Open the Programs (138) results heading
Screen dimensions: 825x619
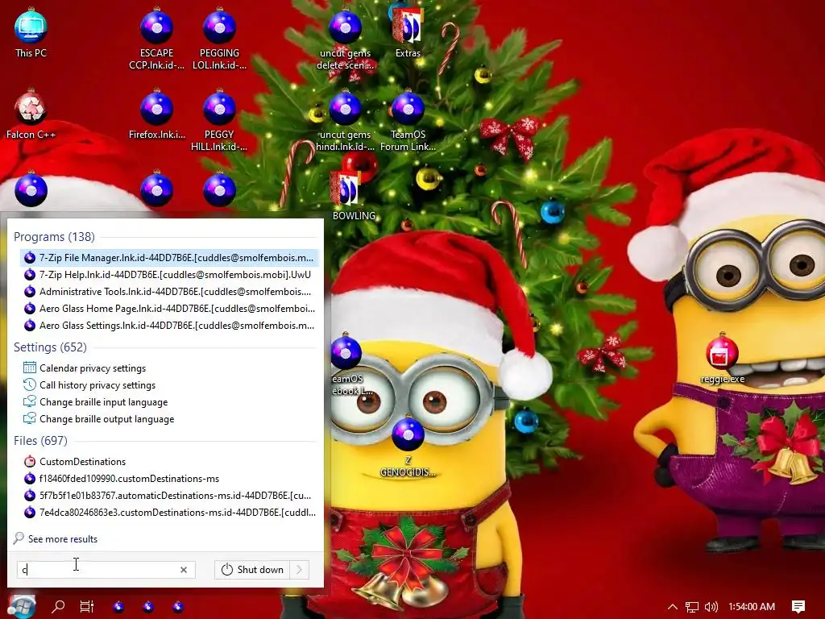click(54, 237)
